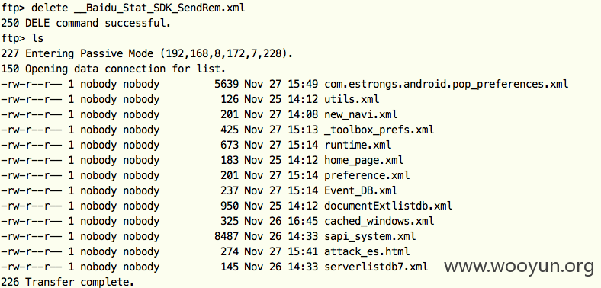Select cached_windows.xml file name

pyautogui.click(x=379, y=222)
